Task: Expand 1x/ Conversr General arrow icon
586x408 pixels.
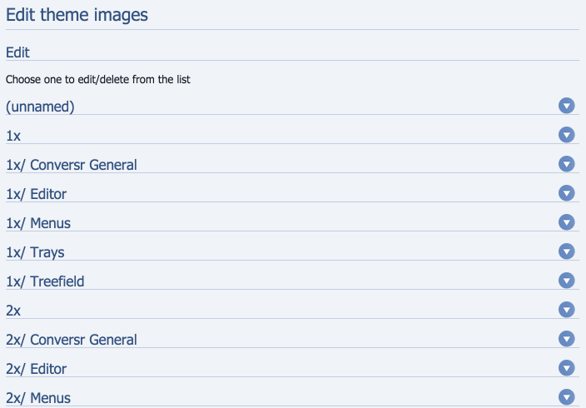Action: pos(567,164)
